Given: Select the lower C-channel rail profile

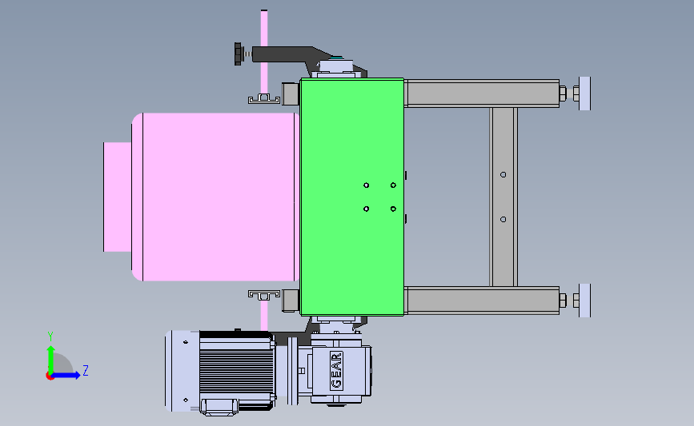Looking at the screenshot, I should pos(264,295).
